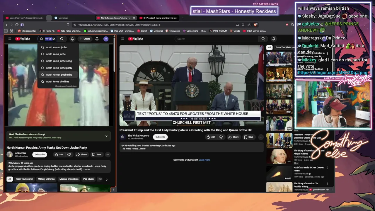Select suggestion 'north korea juche song'
Screen dimensions: 375x211
coord(58,61)
